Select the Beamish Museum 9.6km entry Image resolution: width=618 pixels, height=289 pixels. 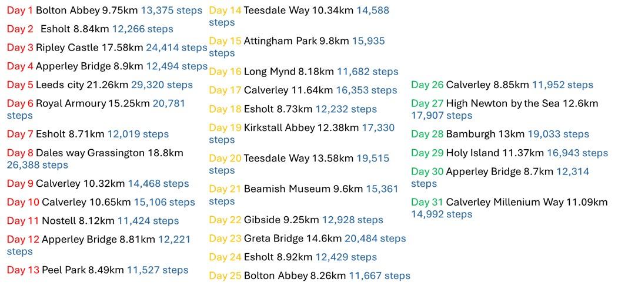303,189
